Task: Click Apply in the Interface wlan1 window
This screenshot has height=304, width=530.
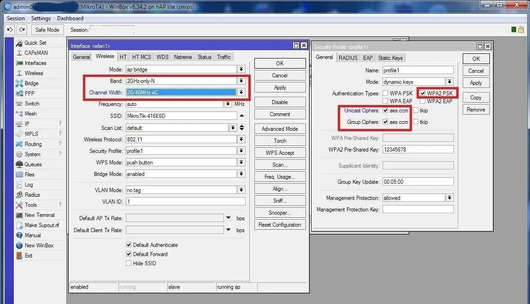Action: pos(280,88)
